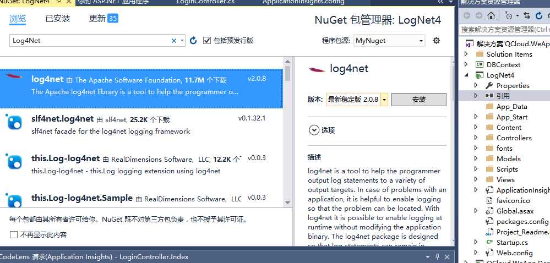Select the 解决方案 'QCloud.WeAp' root node
The width and height of the screenshot is (550, 263).
tap(508, 44)
